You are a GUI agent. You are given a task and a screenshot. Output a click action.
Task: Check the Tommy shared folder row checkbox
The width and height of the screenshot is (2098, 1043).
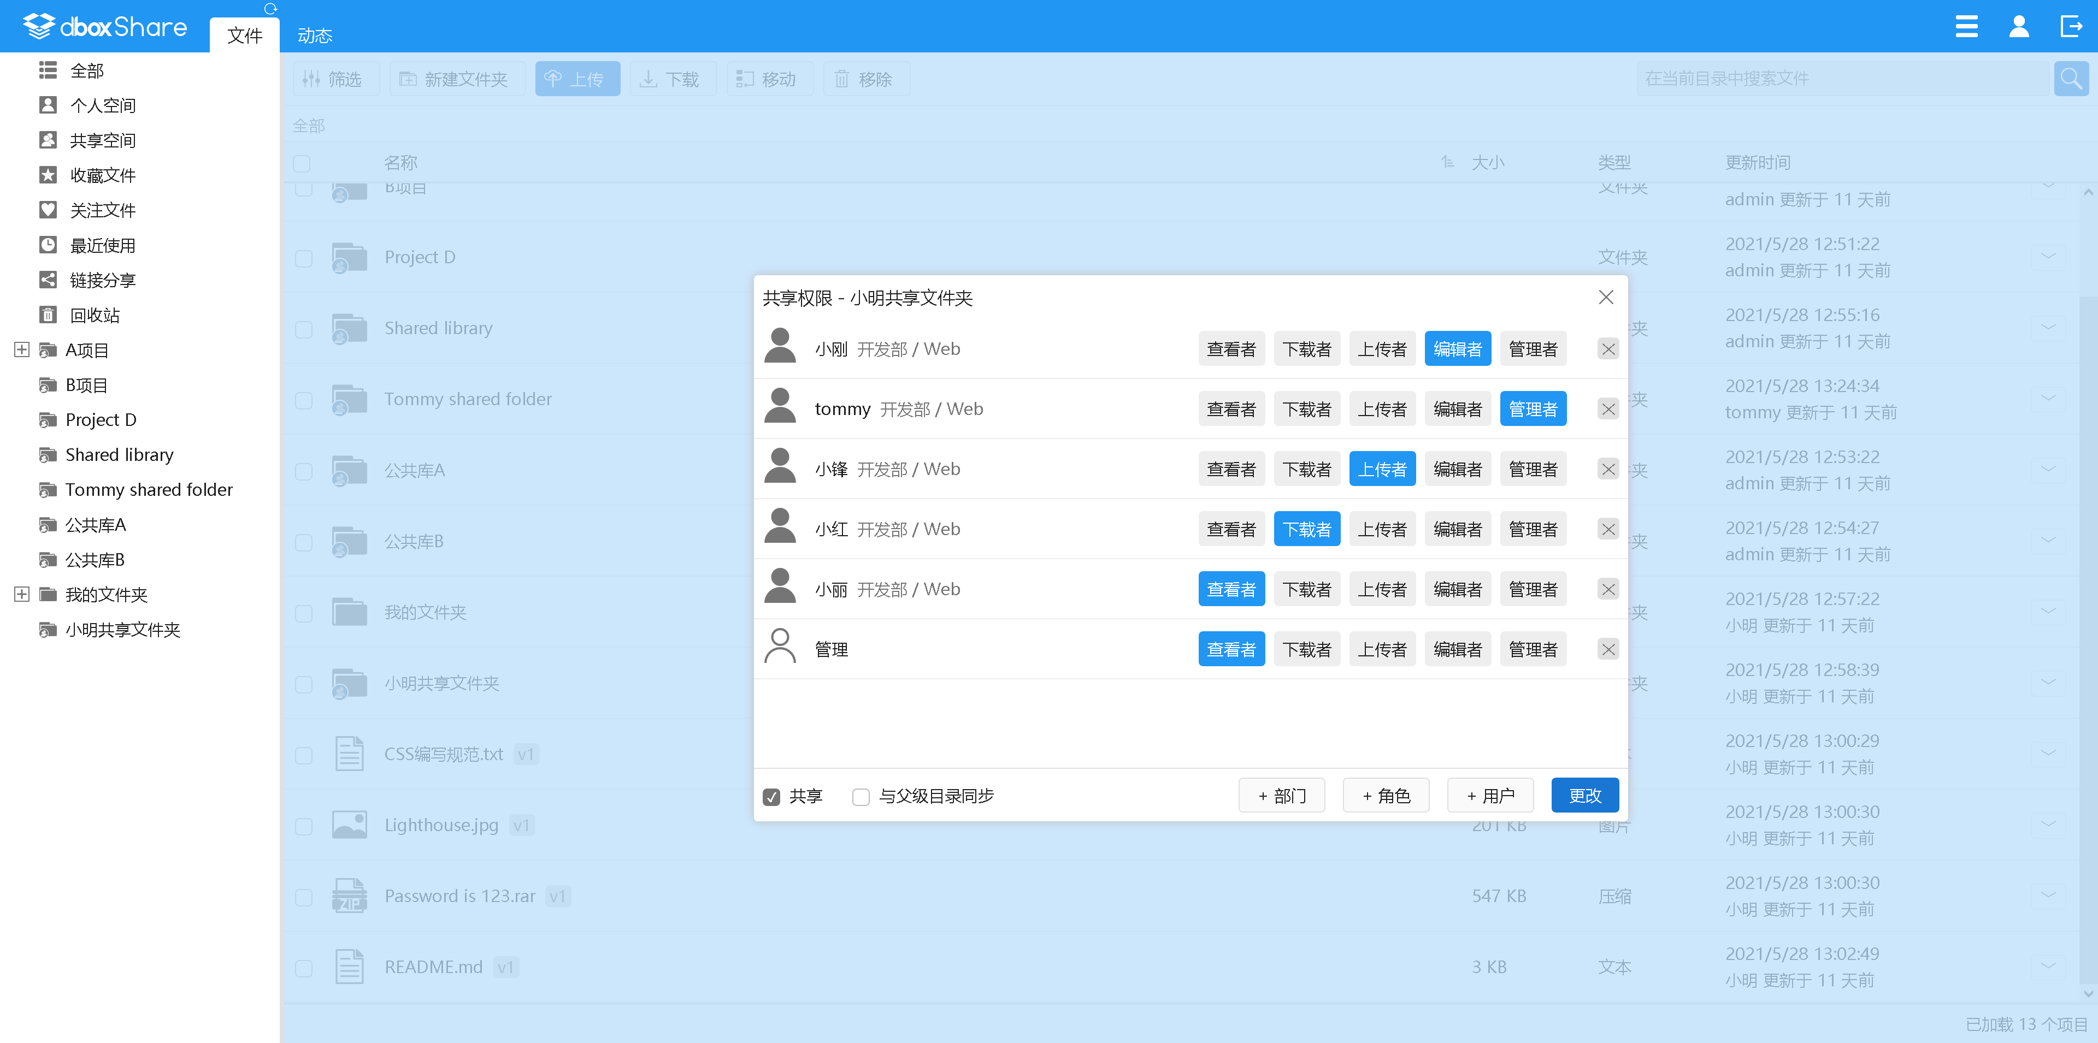(x=304, y=401)
